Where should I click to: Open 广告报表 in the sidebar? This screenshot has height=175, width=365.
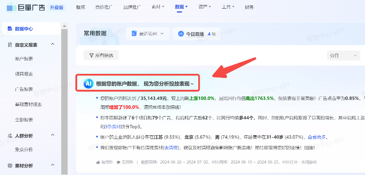pos(24,89)
